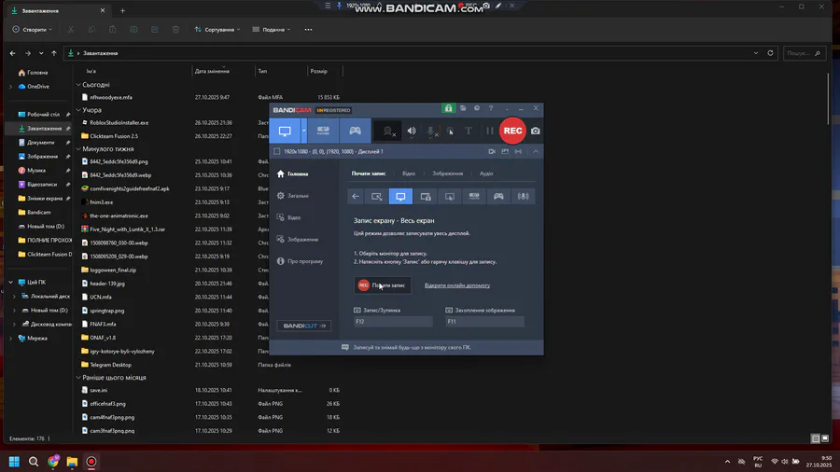Image resolution: width=840 pixels, height=472 pixels.
Task: Switch to Відео tab in Bandicam
Action: point(409,174)
